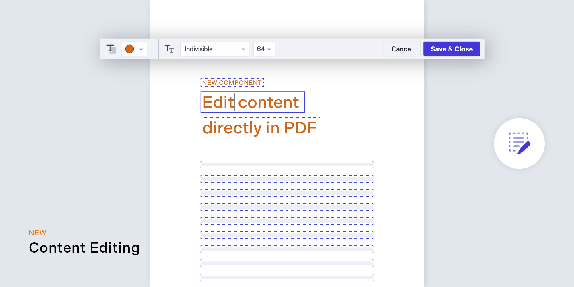Select the orange color swatch

pos(130,49)
